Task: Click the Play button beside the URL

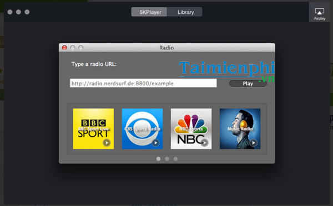Action: pos(248,84)
